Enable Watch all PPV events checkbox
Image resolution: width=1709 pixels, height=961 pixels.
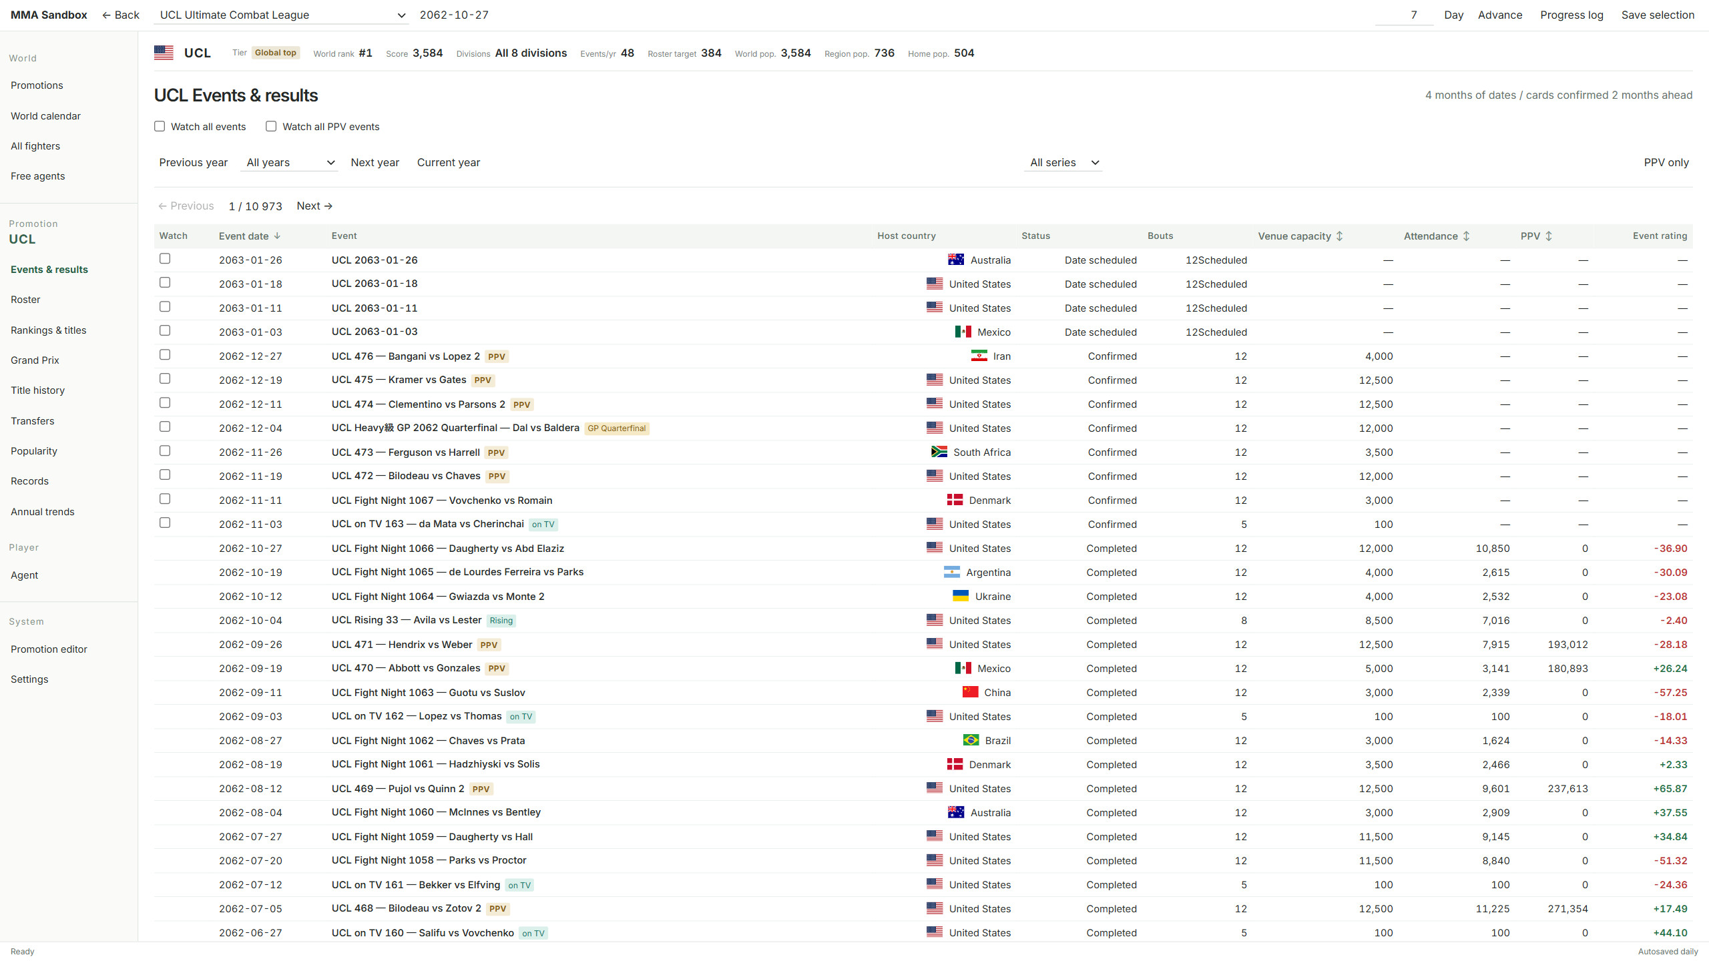pyautogui.click(x=271, y=126)
